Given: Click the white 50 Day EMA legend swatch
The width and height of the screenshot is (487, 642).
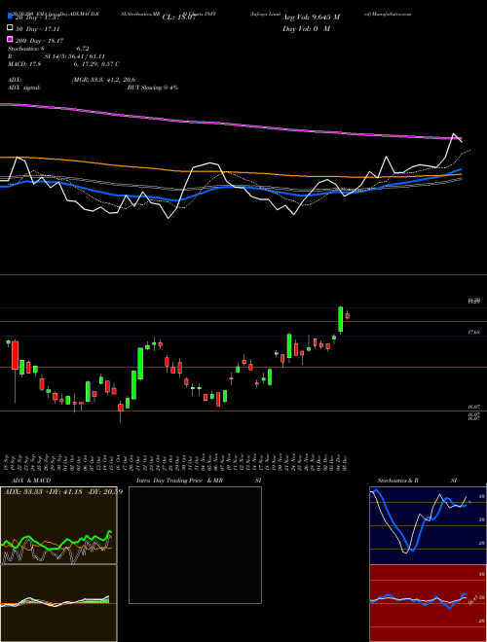Looking at the screenshot, I should pyautogui.click(x=11, y=28).
